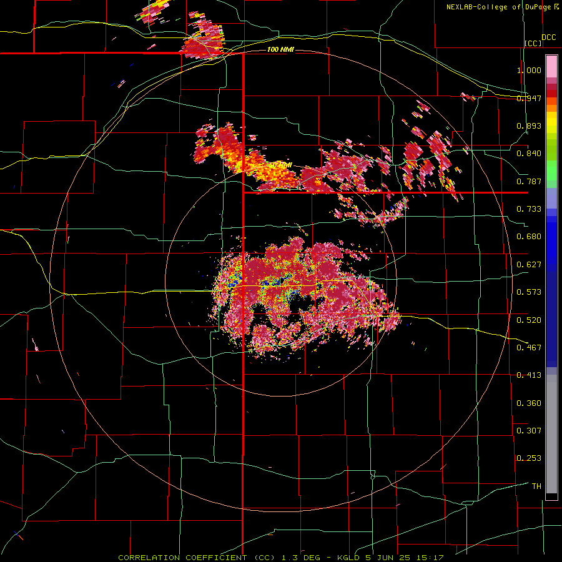Viewport: 562px width, 562px height.
Task: Click the 0.253 color scale value
Action: [x=529, y=458]
